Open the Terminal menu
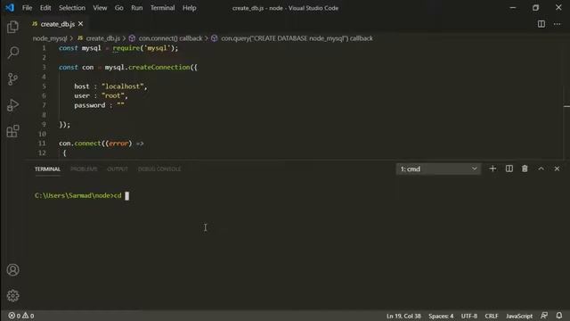Screen dimensions: 570x321 point(162,8)
